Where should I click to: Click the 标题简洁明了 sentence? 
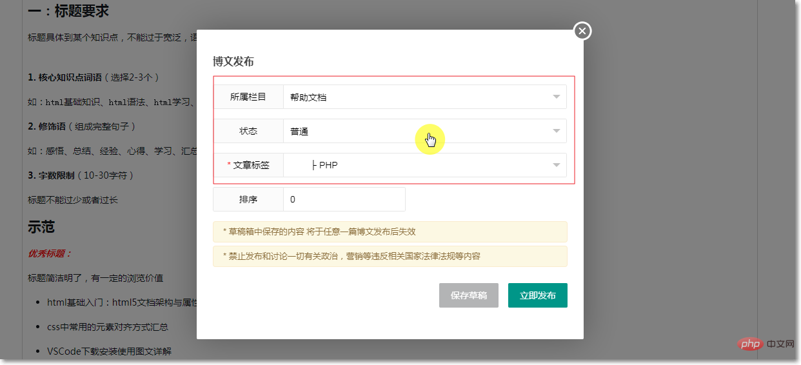[x=95, y=278]
